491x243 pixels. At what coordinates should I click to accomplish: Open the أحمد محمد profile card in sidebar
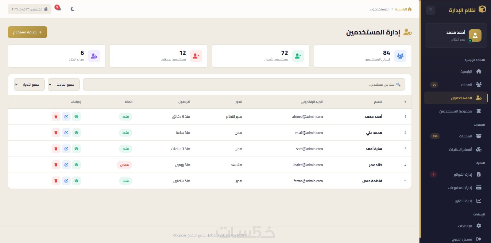click(x=456, y=36)
